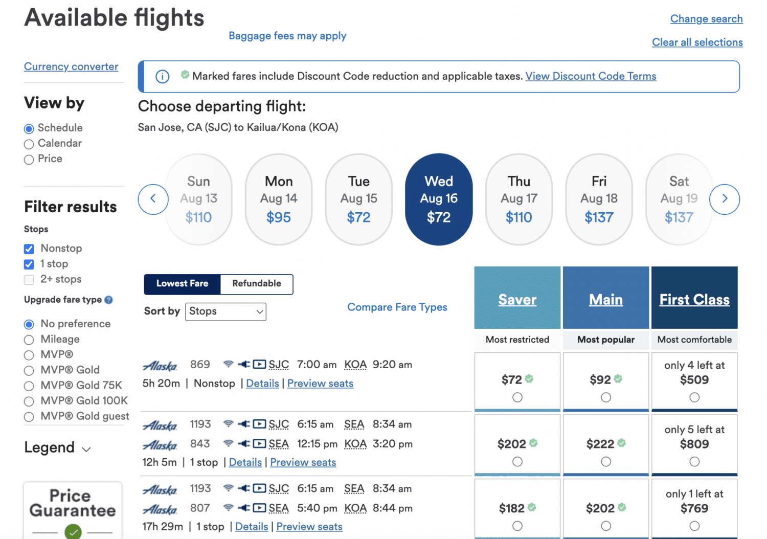Click the checkmark badge on Price Guarantee
This screenshot has width=767, height=539.
coord(73,532)
